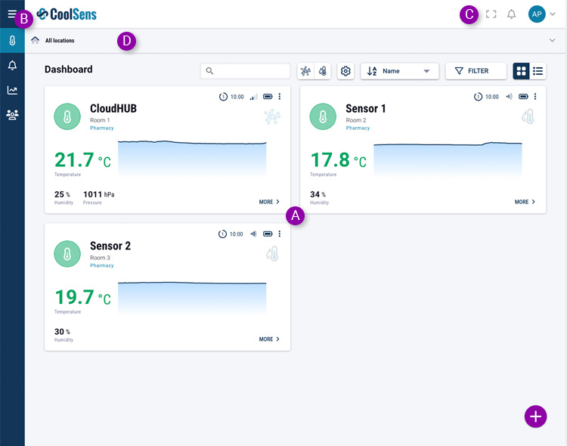This screenshot has height=446, width=567.
Task: Enter fullscreen mode
Action: (x=491, y=14)
